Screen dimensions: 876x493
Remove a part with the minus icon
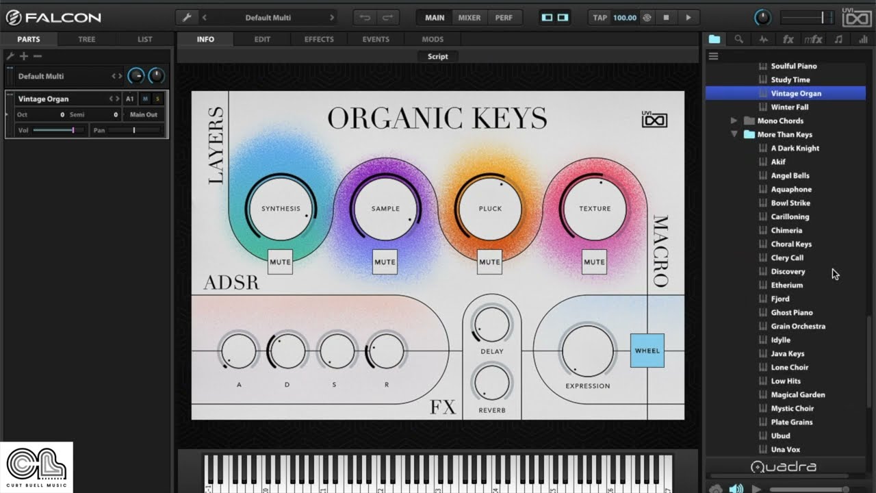(38, 56)
